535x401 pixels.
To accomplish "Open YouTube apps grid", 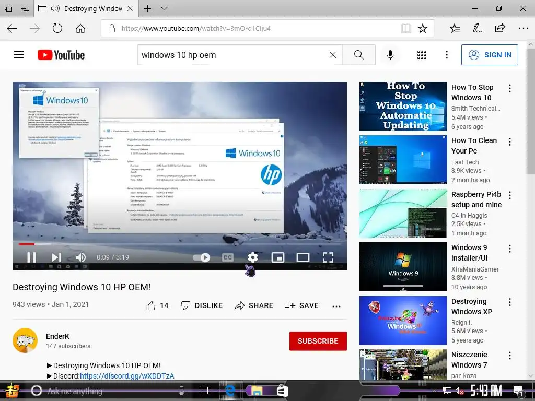I will click(x=422, y=54).
